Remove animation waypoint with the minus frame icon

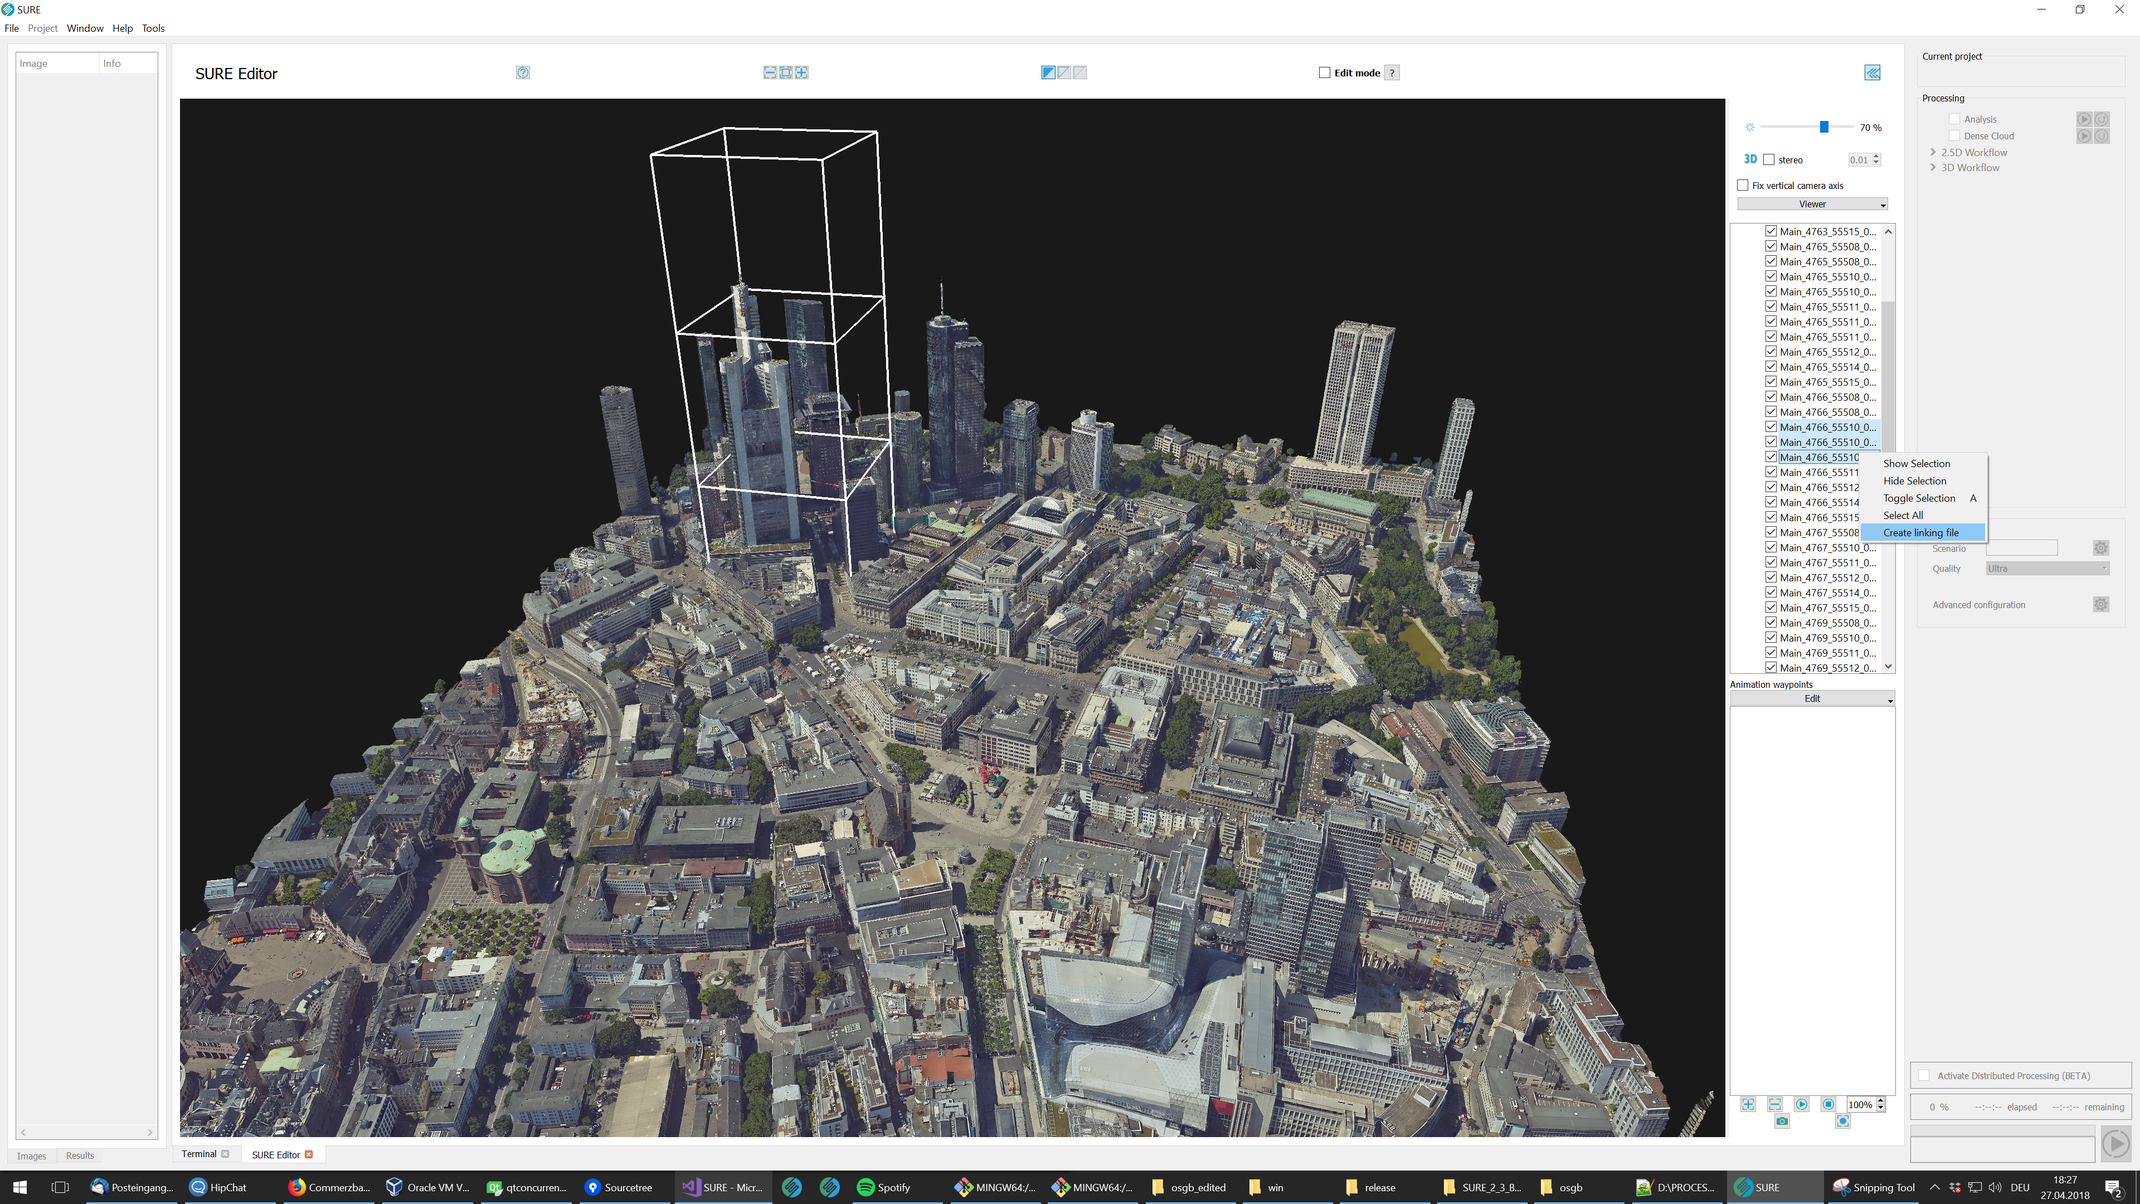(x=1774, y=1104)
